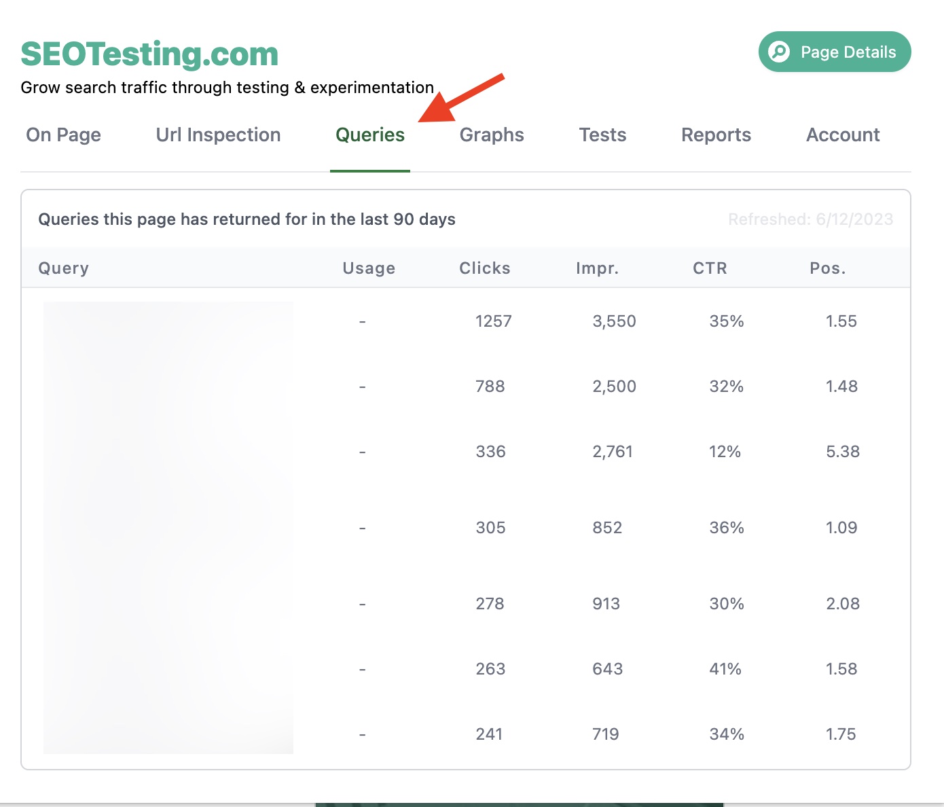Switch to the Reports tab
The width and height of the screenshot is (944, 807).
(x=716, y=134)
